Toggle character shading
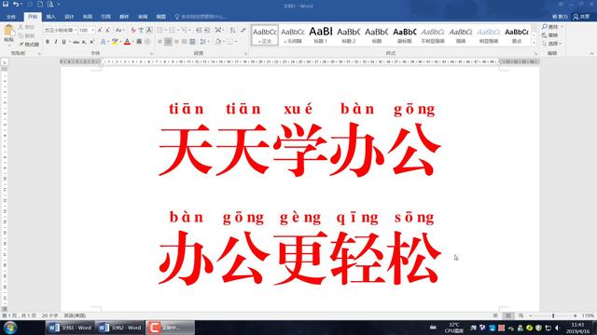This screenshot has width=597, height=335. [x=139, y=42]
